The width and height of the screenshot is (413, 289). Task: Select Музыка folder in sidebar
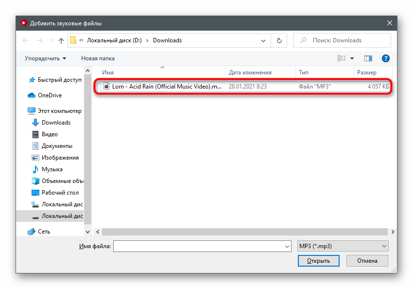click(52, 169)
